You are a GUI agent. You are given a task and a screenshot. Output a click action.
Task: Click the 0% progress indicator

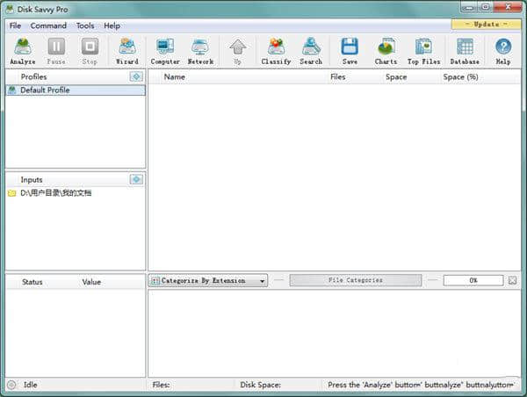click(473, 281)
